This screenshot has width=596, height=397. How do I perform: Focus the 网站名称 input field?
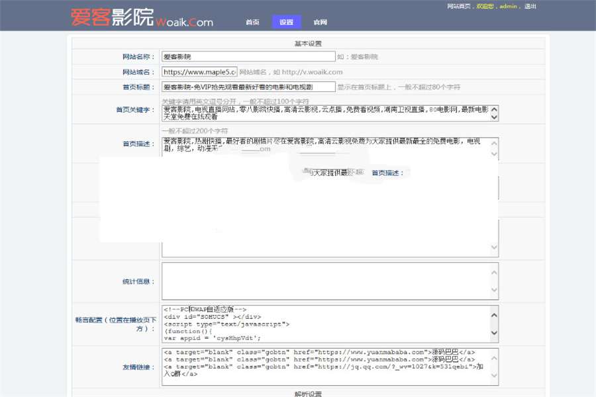pyautogui.click(x=248, y=57)
